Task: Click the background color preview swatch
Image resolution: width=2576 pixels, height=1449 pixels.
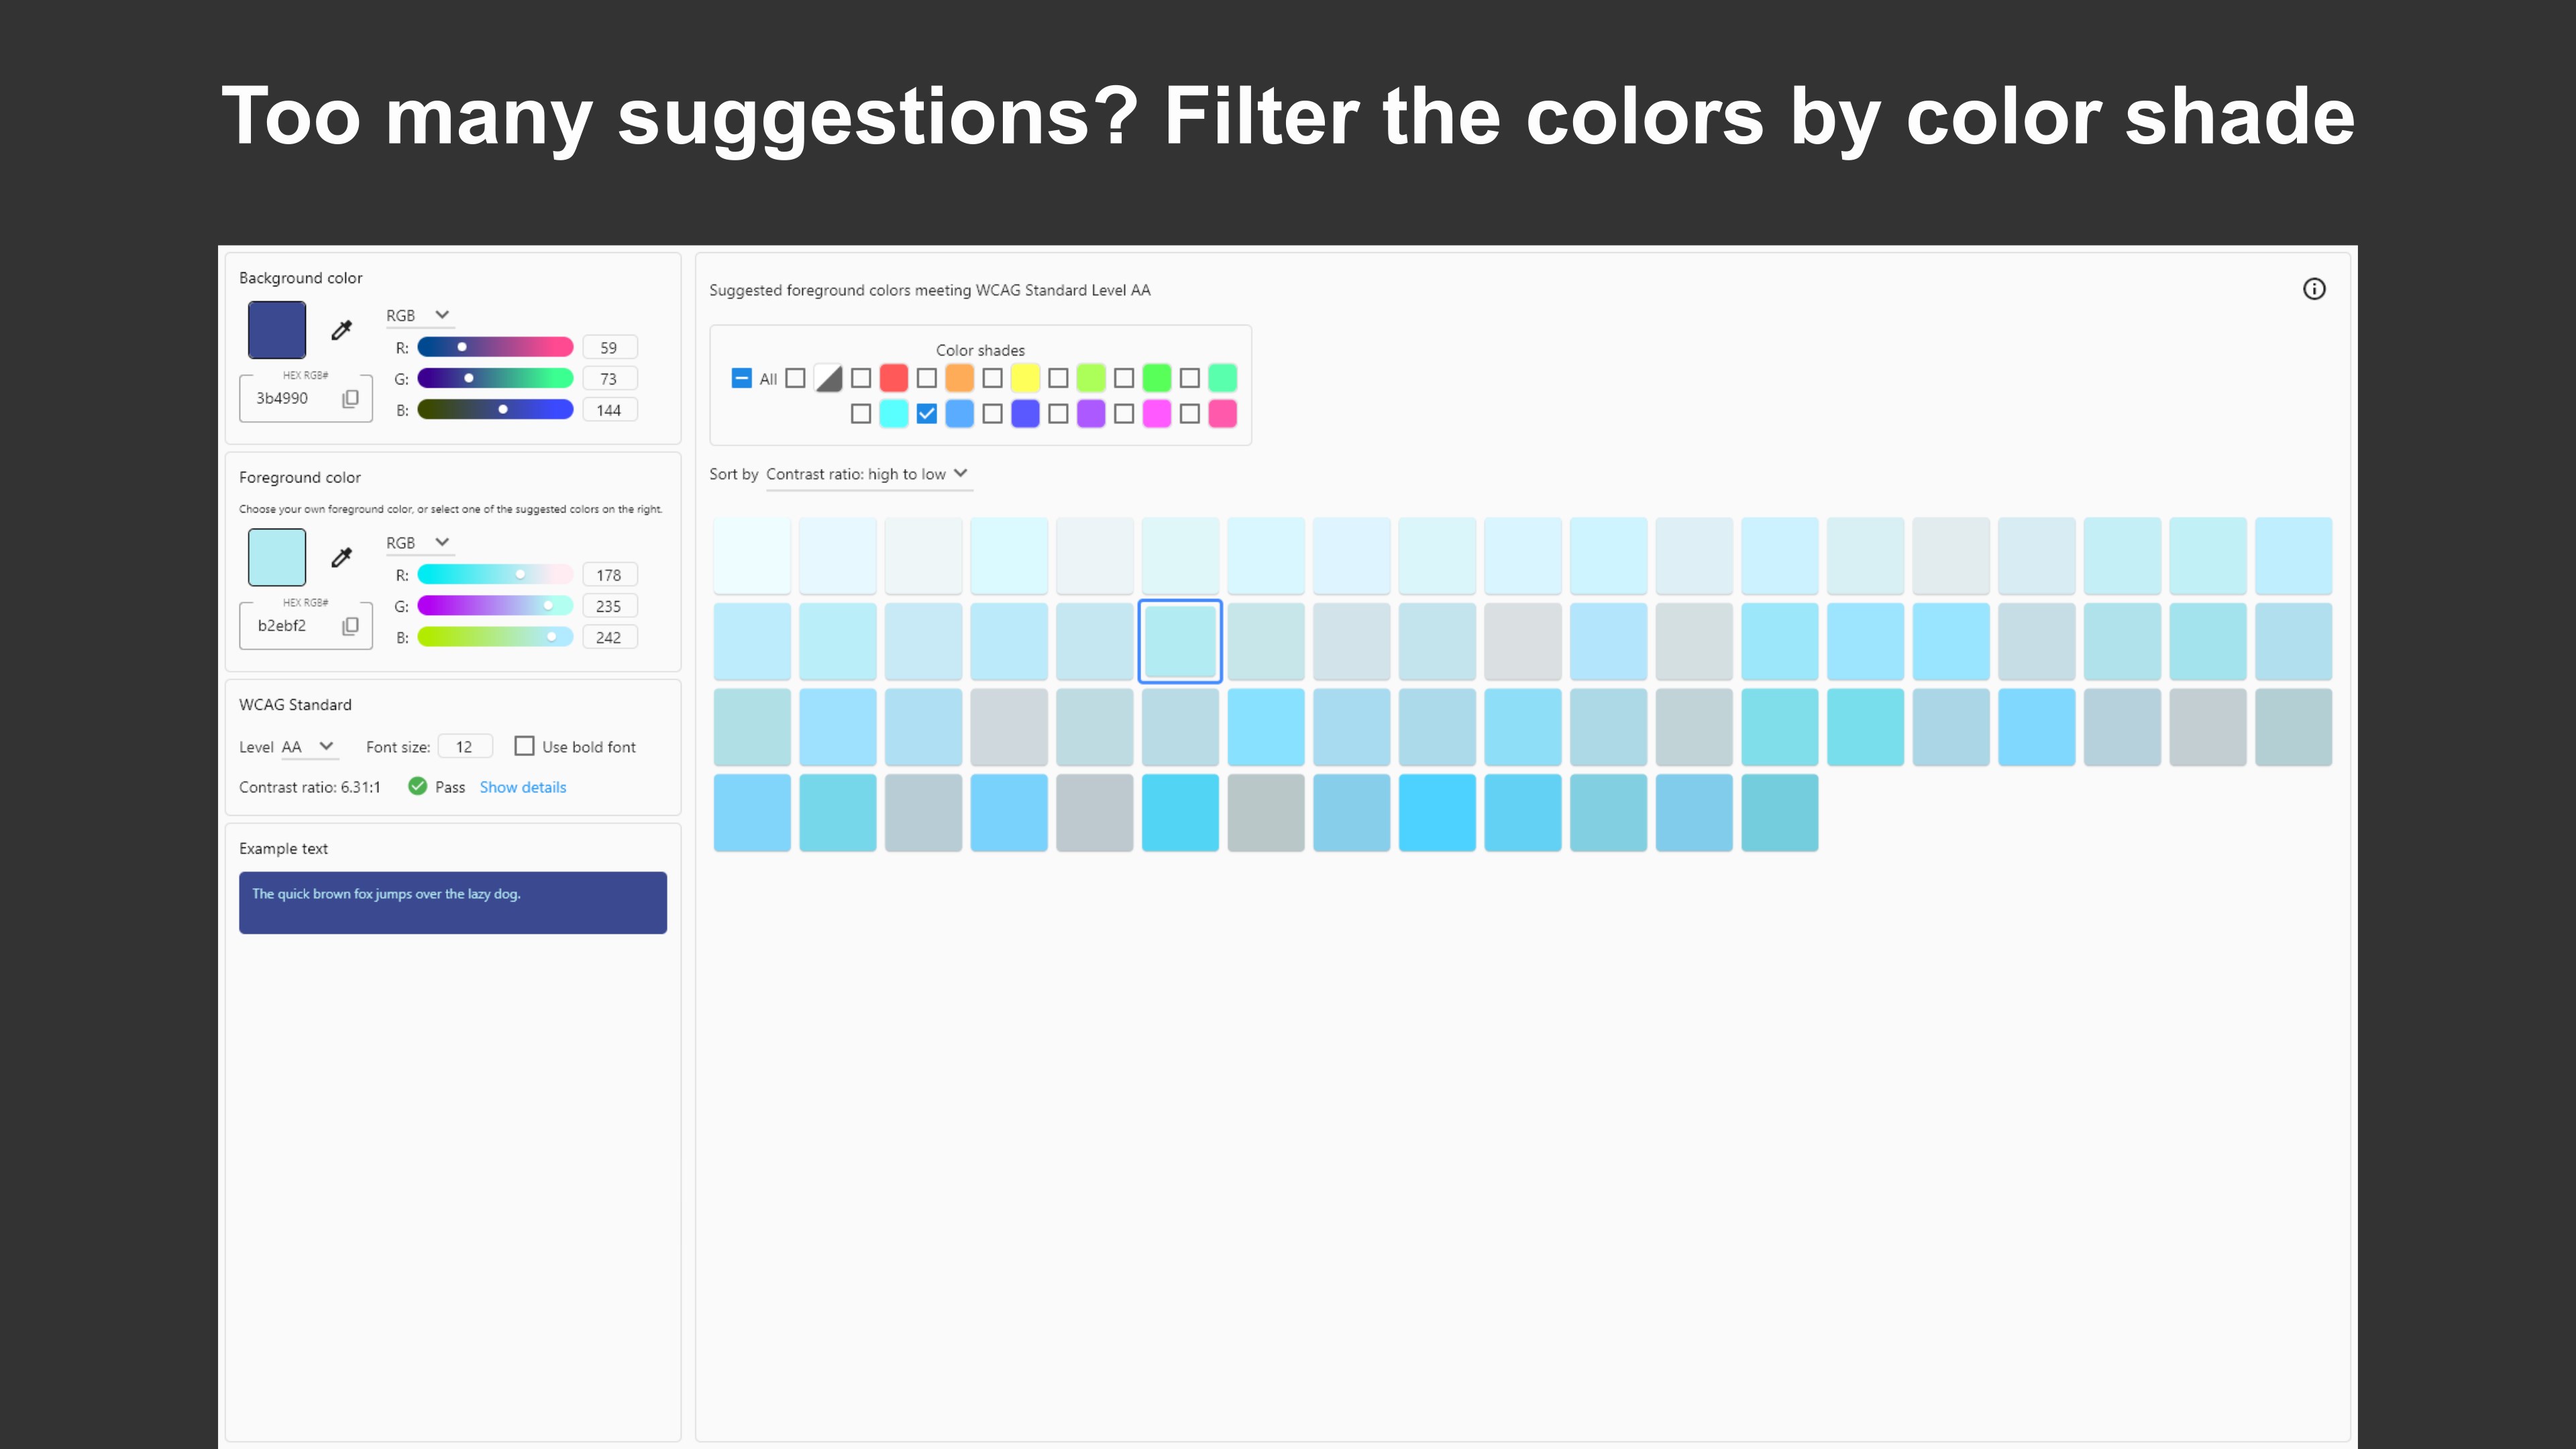Action: [277, 330]
